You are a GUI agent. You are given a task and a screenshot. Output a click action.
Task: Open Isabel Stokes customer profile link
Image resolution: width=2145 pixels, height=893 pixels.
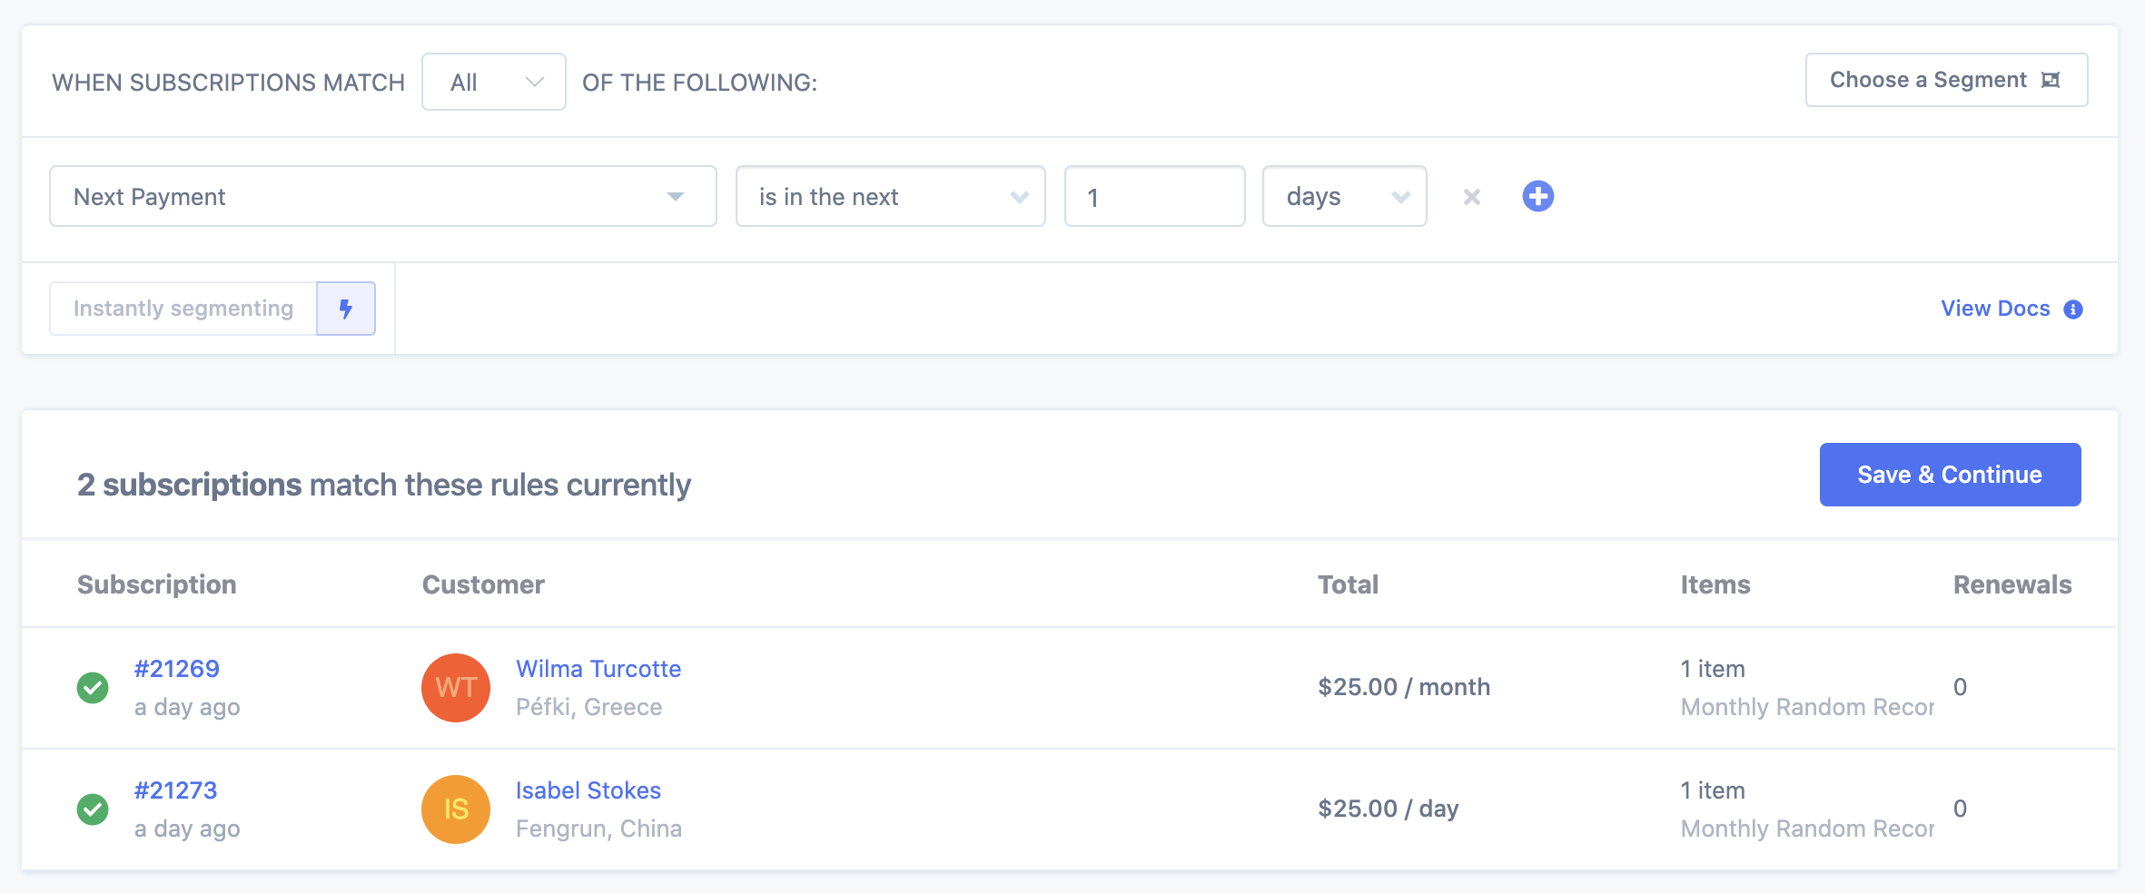tap(588, 790)
